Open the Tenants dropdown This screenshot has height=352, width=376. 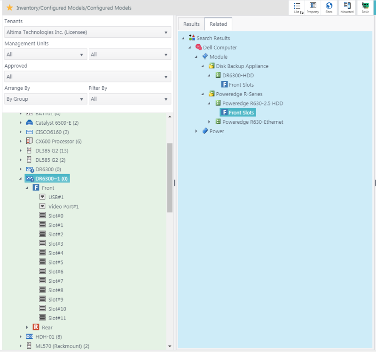pos(87,32)
